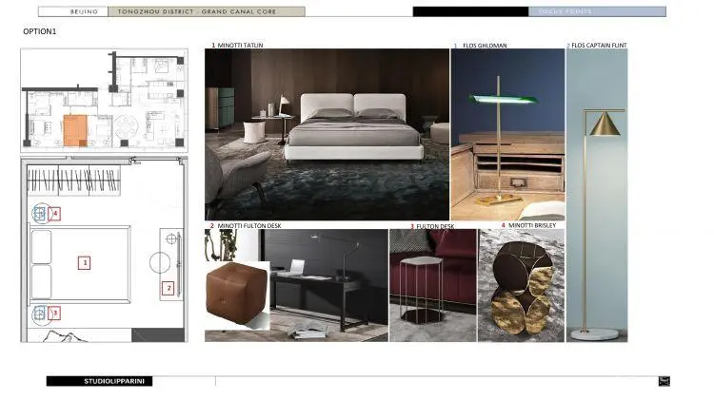Open the Flos Gholoman green lamp image
The height and width of the screenshot is (400, 714).
[x=507, y=134]
